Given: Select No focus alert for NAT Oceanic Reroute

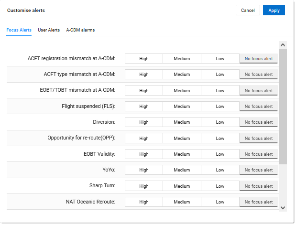Looking at the screenshot, I should [259, 202].
